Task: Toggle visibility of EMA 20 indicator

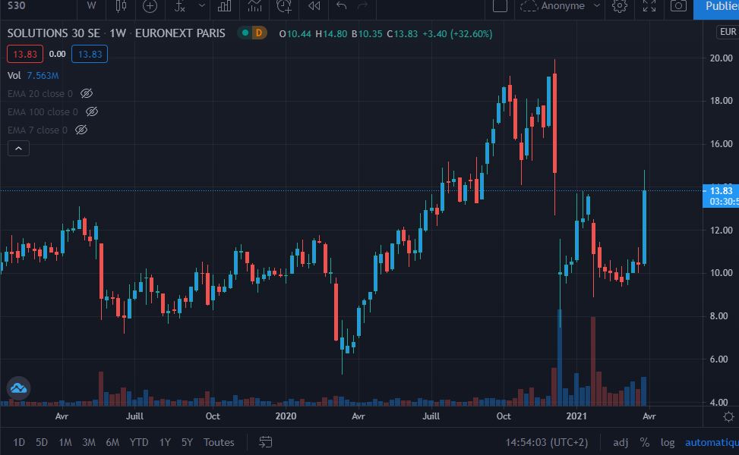Action: pos(87,93)
